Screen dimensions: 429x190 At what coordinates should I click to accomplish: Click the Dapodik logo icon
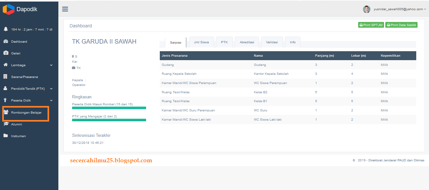(9, 9)
